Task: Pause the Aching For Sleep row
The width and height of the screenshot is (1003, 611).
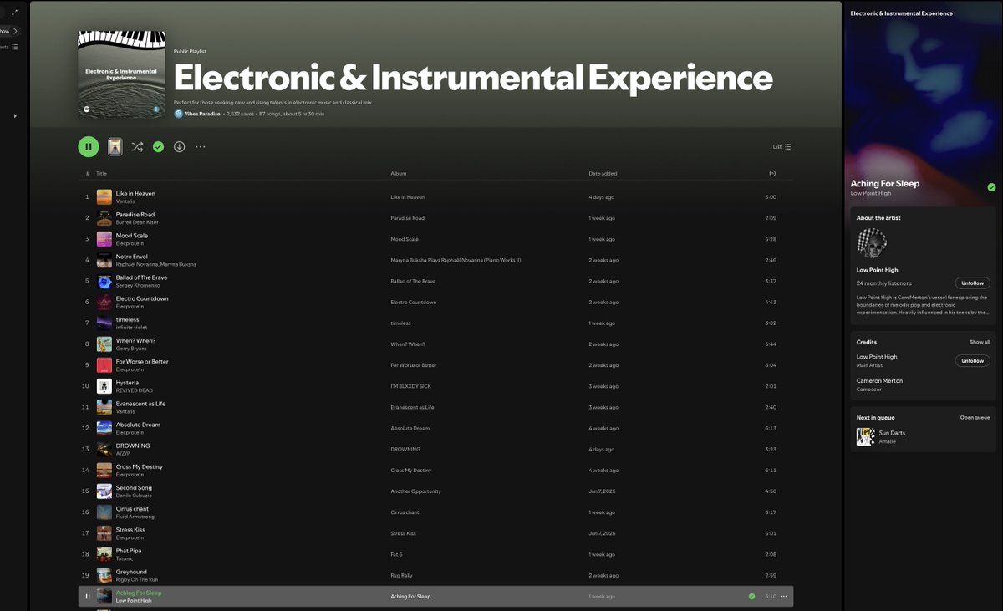Action: pos(88,596)
